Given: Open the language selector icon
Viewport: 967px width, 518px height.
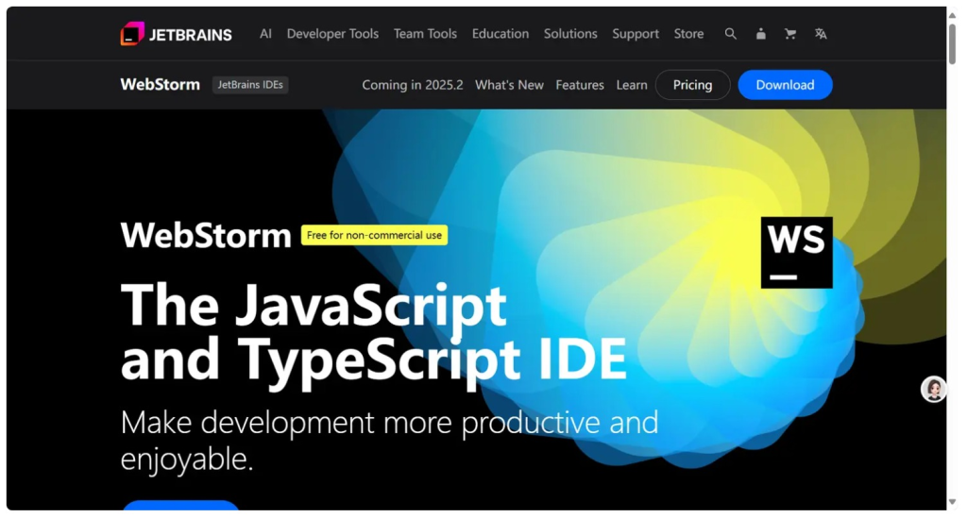Looking at the screenshot, I should point(821,34).
